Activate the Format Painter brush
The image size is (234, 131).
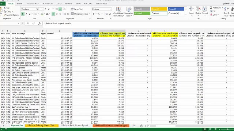point(5,15)
